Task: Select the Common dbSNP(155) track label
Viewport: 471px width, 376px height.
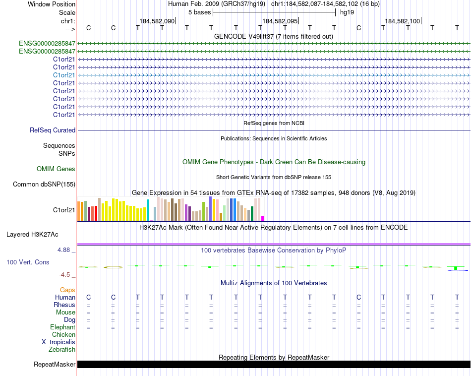Action: pos(44,184)
